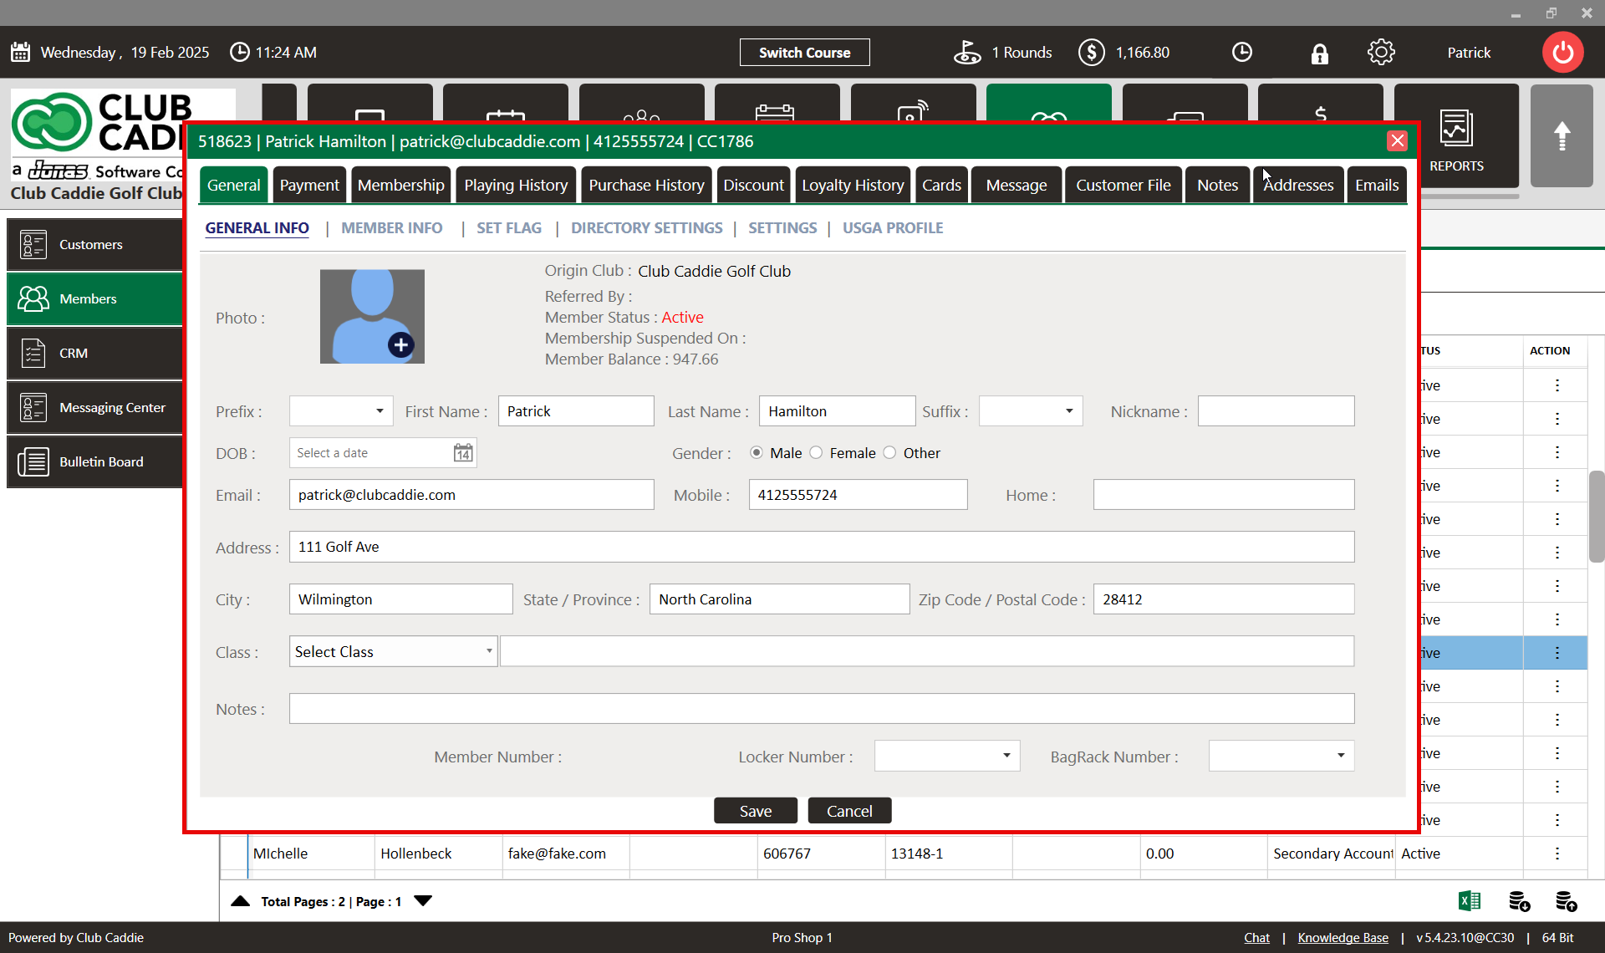The width and height of the screenshot is (1605, 953).
Task: Click the calendar icon beside the date
Action: click(21, 52)
